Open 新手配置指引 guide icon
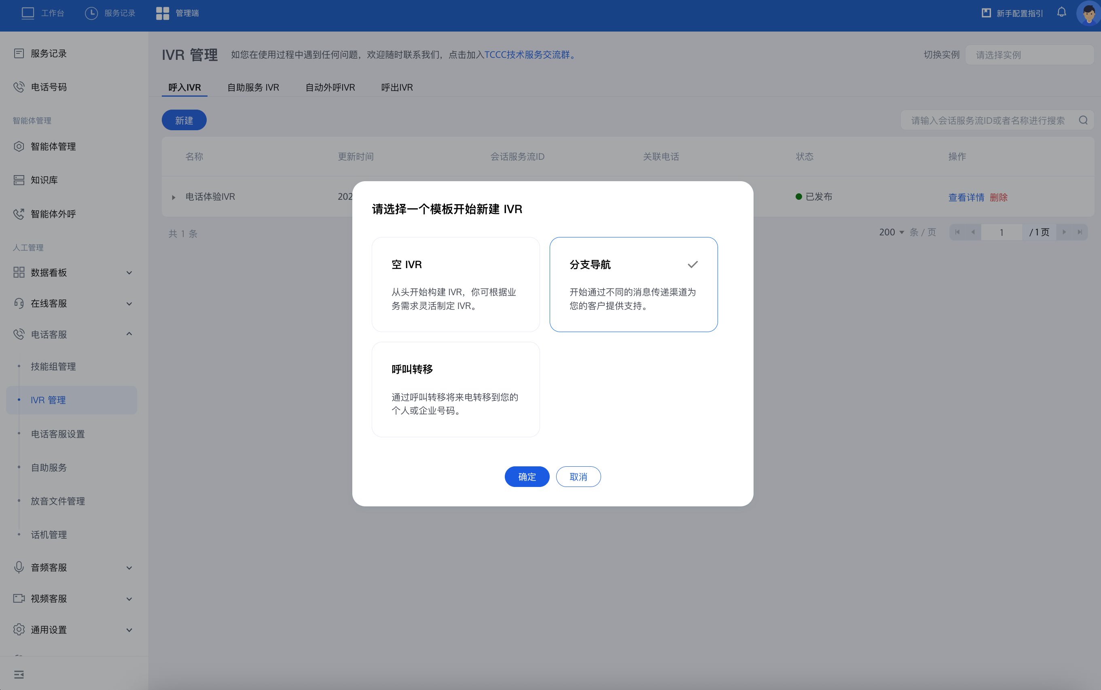Screen dimensions: 1101x690 point(987,13)
